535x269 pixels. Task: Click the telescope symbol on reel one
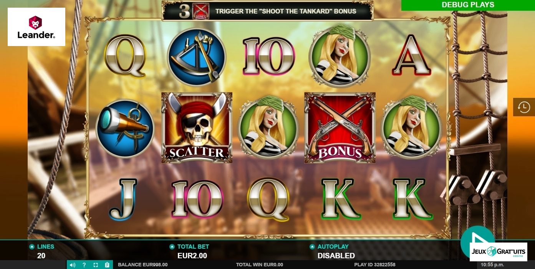click(x=125, y=128)
